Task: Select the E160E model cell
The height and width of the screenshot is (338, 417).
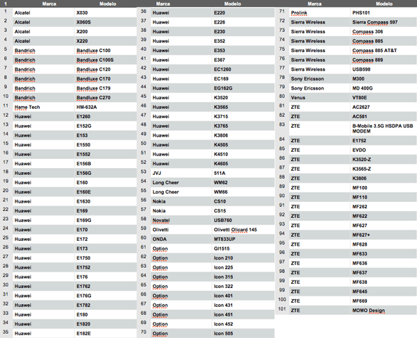Action: (x=106, y=192)
